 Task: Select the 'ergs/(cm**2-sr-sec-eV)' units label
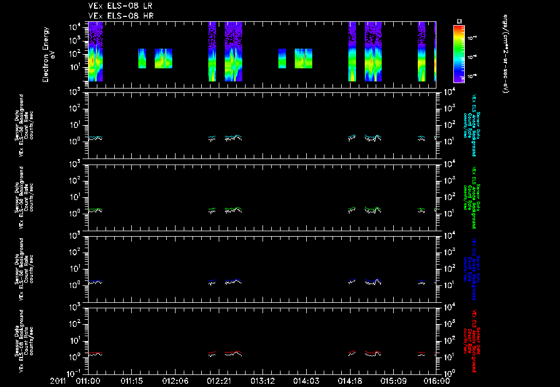(505, 54)
